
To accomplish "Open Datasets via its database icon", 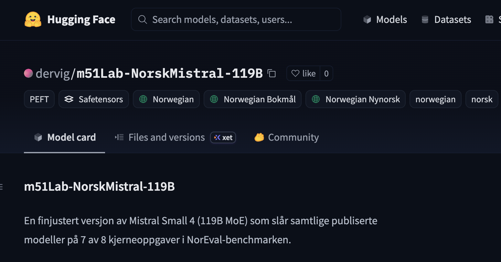I will [425, 19].
